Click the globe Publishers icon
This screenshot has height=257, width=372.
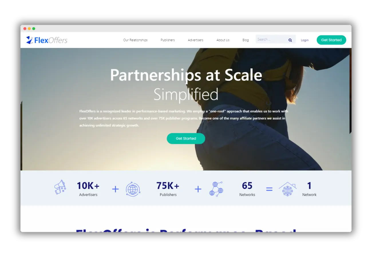pos(133,189)
